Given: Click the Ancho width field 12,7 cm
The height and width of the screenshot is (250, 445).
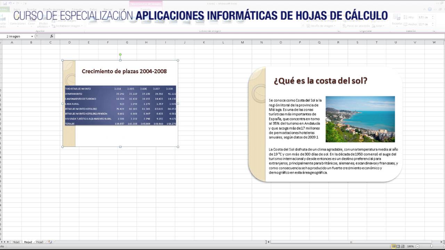Looking at the screenshot, I should coord(424,24).
